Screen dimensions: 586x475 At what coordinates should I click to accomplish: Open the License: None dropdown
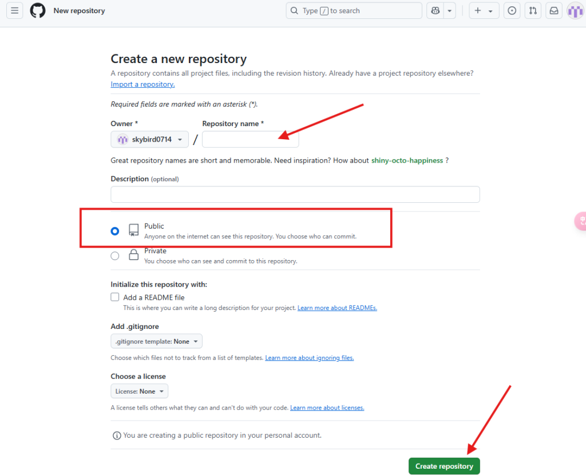tap(140, 391)
